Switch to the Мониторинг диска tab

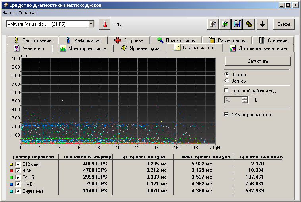coord(83,48)
